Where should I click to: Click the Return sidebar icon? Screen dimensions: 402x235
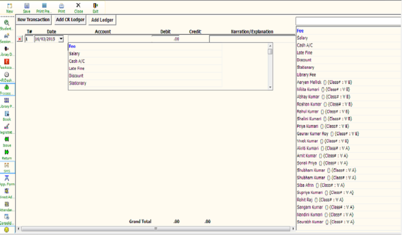click(7, 154)
